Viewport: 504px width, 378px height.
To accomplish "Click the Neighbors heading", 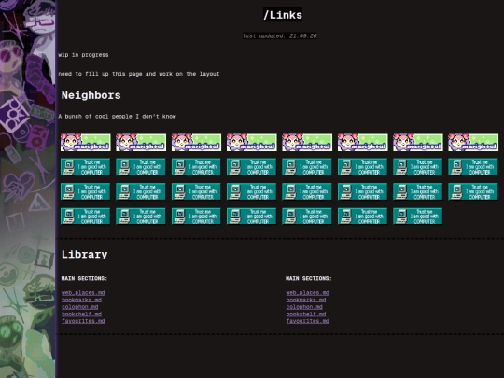I will click(x=91, y=95).
